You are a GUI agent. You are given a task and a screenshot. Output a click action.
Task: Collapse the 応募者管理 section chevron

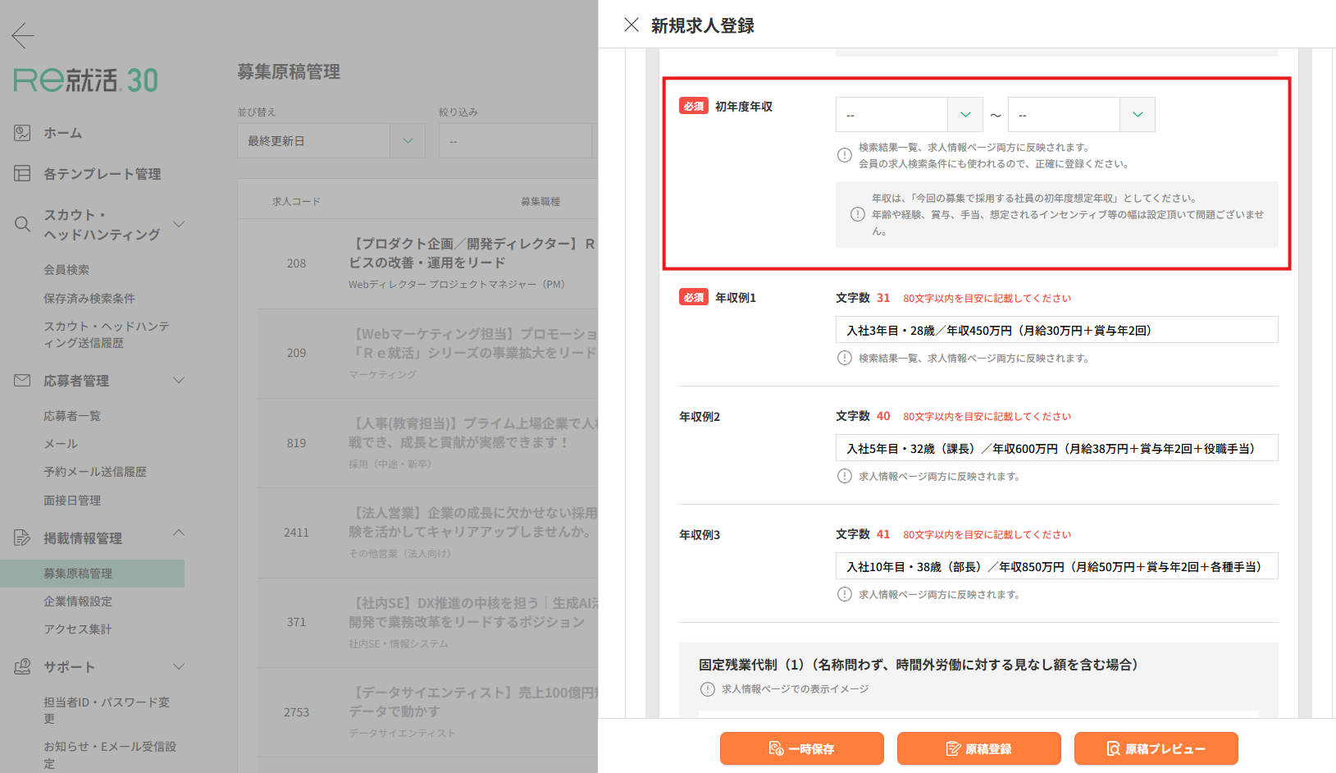(179, 380)
